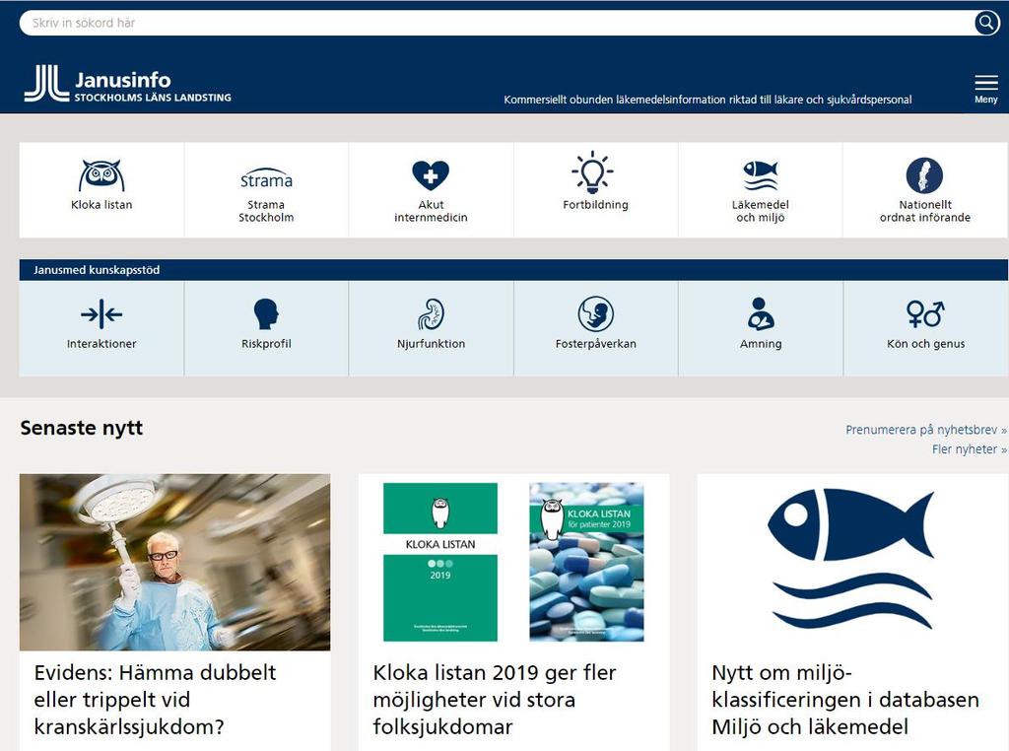
Task: Open the Kön och genus symbol icon
Action: (925, 314)
